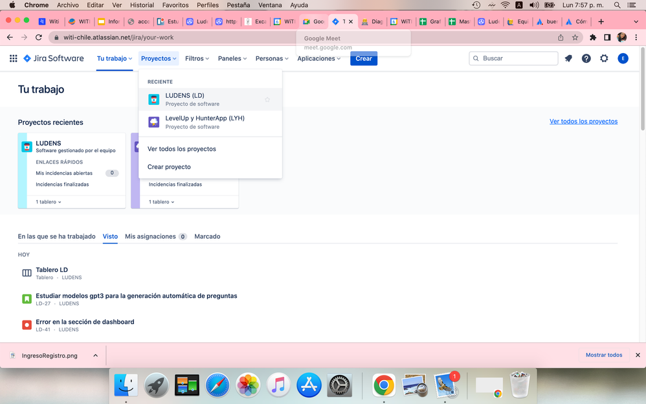Open the Historial menu in macOS menu bar
The image size is (646, 404).
coord(142,5)
